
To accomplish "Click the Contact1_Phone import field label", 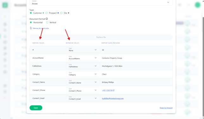I will click(x=39, y=90).
